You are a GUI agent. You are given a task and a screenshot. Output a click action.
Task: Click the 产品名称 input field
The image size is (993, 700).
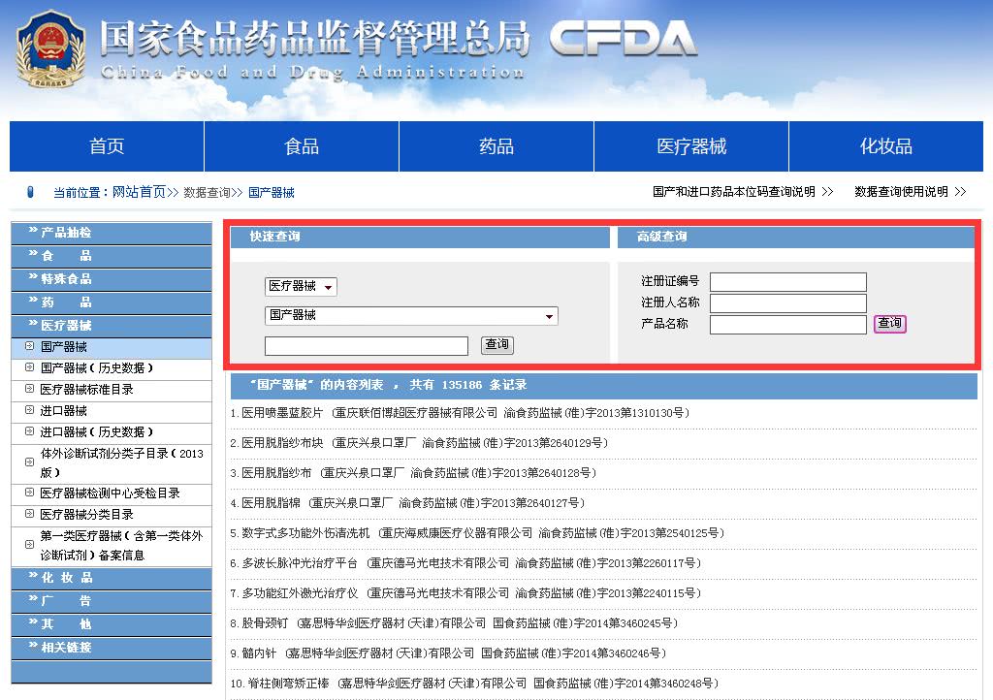tap(787, 324)
